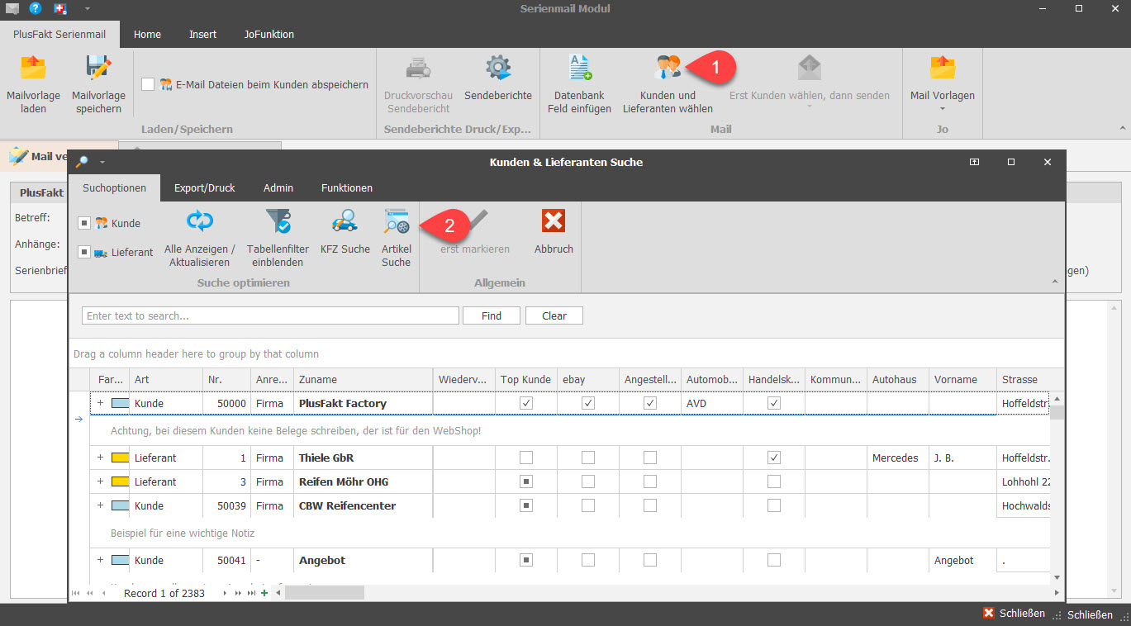This screenshot has height=626, width=1131.
Task: Switch to Export/Druck tab
Action: pyautogui.click(x=204, y=187)
